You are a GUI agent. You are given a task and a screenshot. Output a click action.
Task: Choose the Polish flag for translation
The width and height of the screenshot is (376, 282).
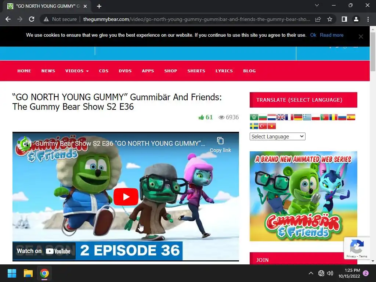[x=315, y=117]
